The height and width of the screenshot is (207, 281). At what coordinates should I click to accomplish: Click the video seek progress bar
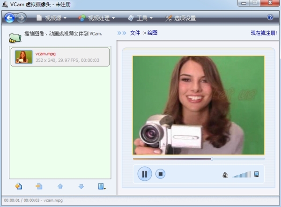[199, 159]
